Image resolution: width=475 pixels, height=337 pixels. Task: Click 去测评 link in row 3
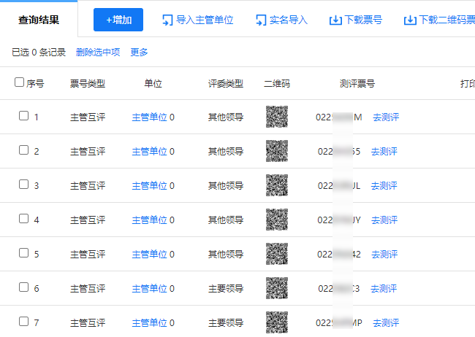384,185
